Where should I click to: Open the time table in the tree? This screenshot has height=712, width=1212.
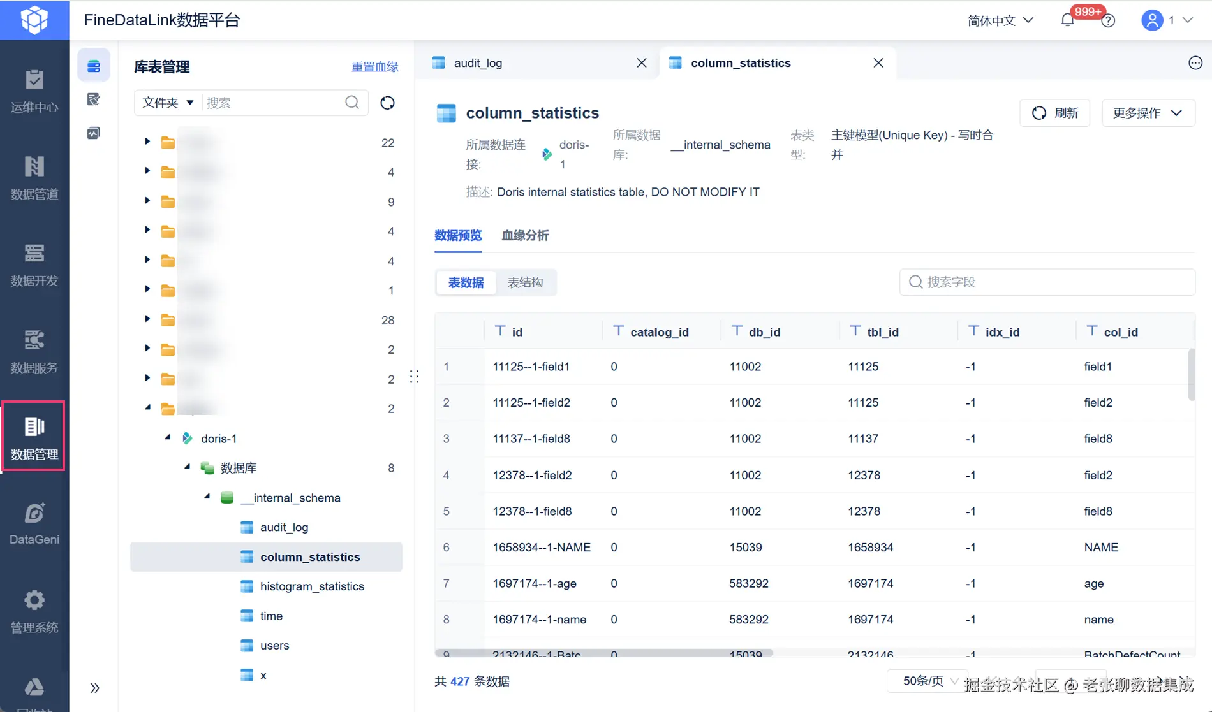point(271,616)
